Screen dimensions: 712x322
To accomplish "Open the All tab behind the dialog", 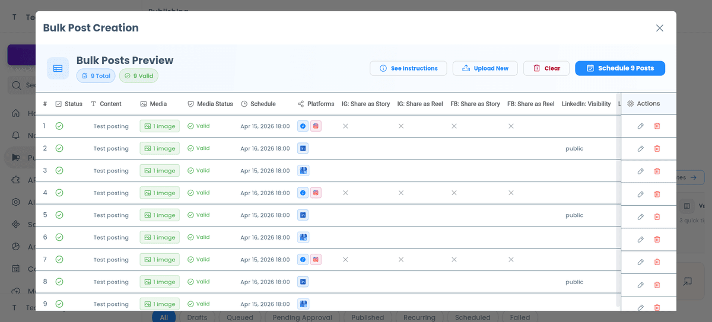I will click(164, 317).
